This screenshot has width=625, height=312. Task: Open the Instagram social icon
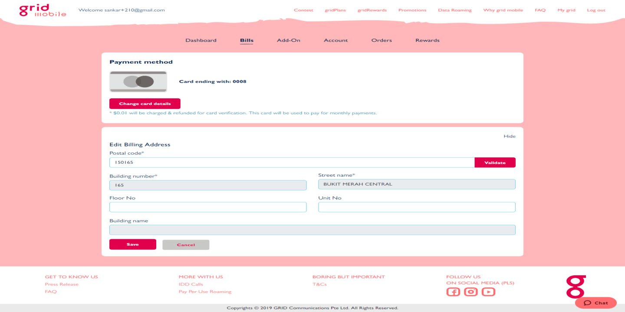[x=471, y=292]
